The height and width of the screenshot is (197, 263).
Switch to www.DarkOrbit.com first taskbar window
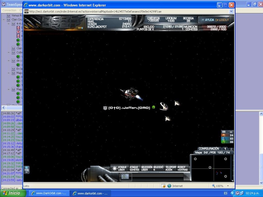click(49, 193)
